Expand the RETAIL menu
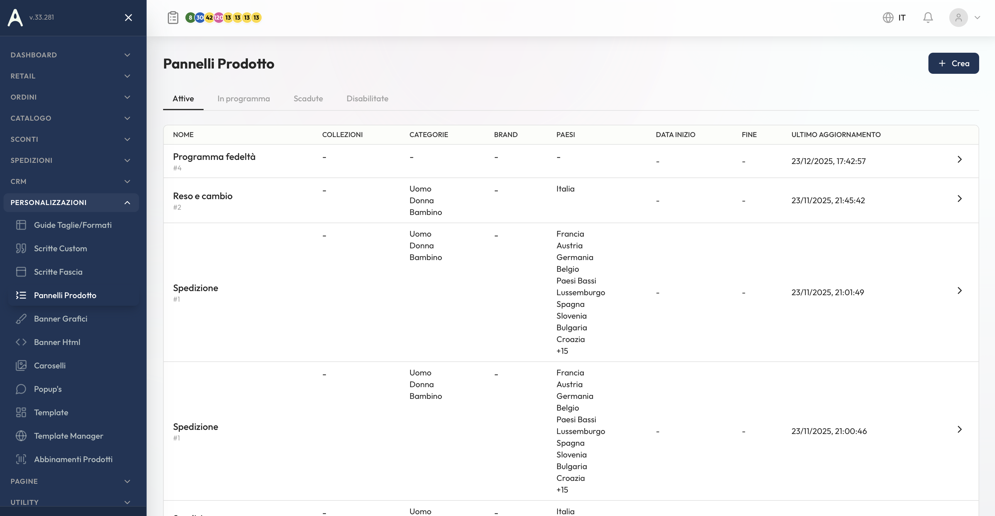995x516 pixels. pyautogui.click(x=71, y=76)
